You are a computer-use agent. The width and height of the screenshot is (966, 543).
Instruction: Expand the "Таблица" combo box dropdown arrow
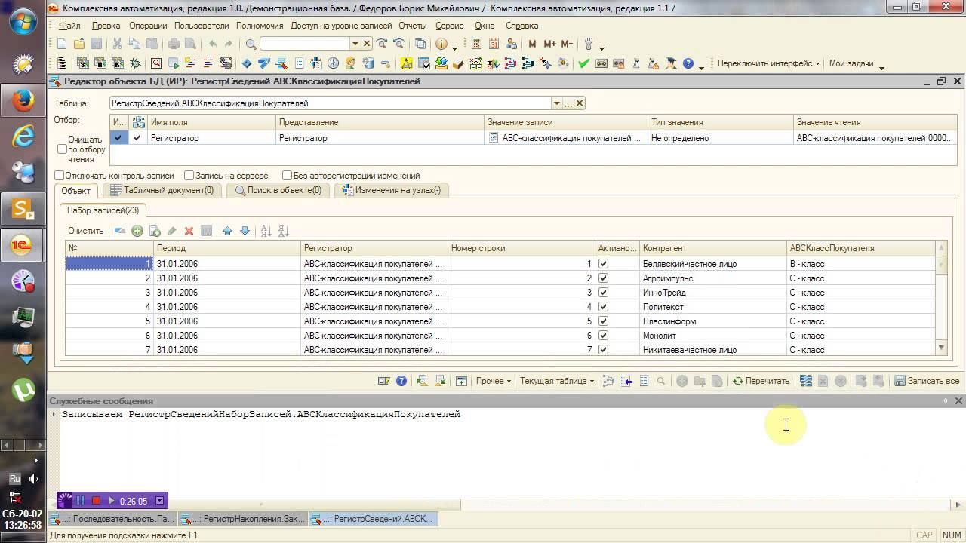point(556,103)
